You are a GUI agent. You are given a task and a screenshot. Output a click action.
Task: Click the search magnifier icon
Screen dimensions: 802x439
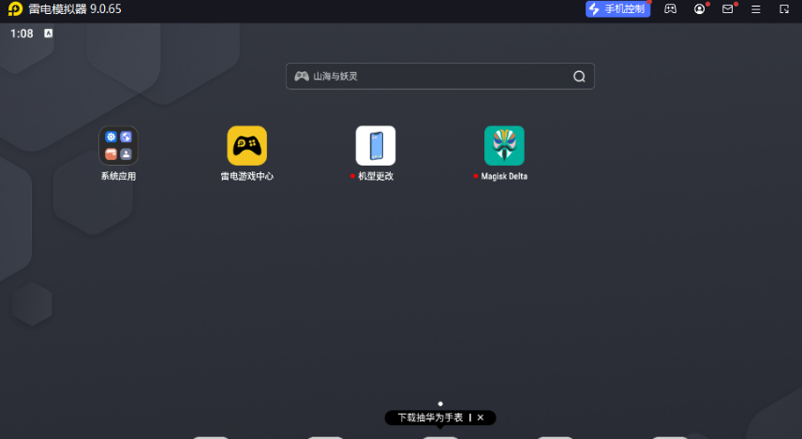579,77
